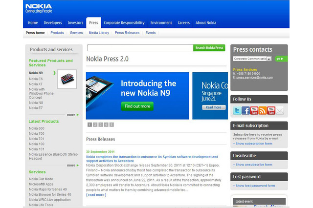
Task: Select carousel slide 5 indicator
Action: click(112, 125)
